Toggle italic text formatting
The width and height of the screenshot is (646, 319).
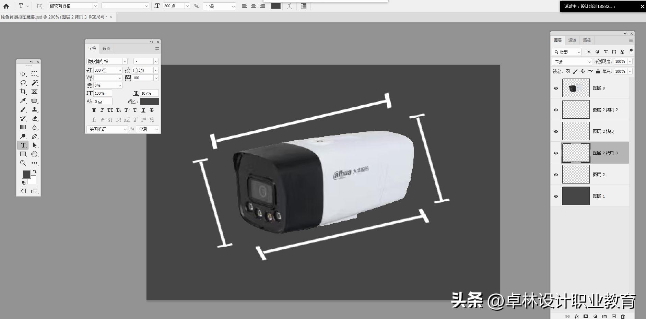(102, 110)
